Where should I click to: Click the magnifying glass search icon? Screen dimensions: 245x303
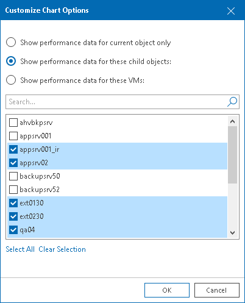(232, 102)
